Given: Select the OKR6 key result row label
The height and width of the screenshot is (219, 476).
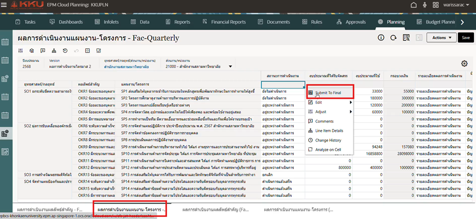Looking at the screenshot, I should pos(94,126).
